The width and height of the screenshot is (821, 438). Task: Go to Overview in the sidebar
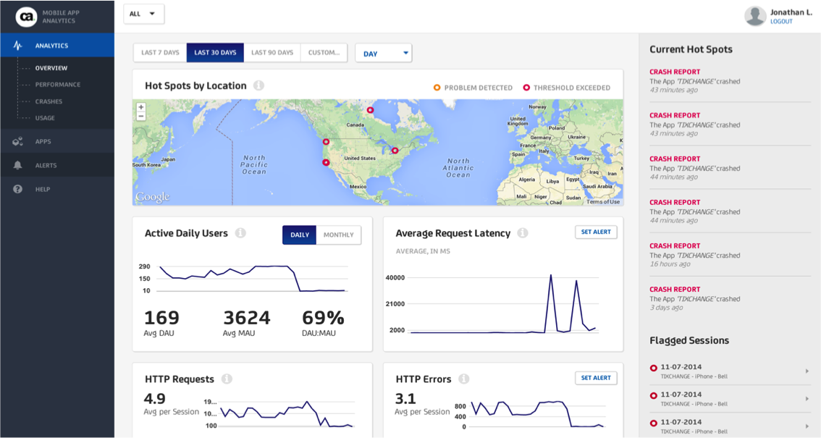point(51,68)
